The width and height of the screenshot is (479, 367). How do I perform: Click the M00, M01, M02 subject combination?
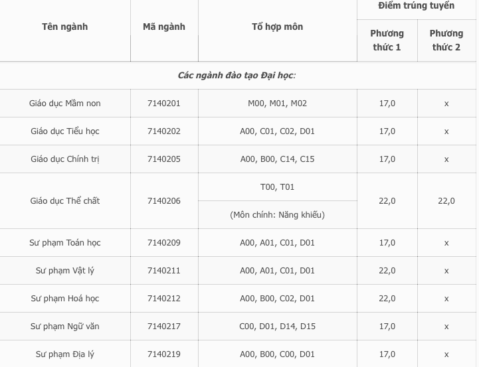(x=277, y=104)
